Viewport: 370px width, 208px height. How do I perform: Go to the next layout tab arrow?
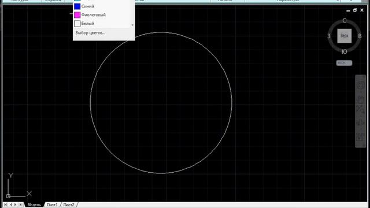(x=16, y=205)
